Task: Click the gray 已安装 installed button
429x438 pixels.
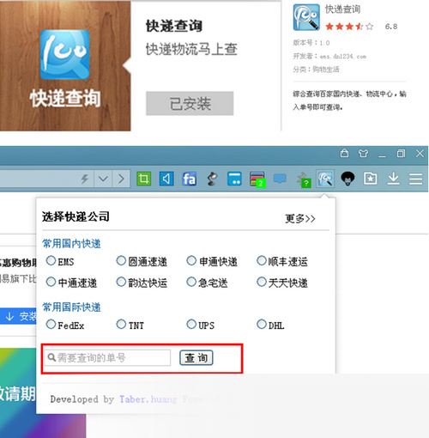Action: tap(190, 103)
